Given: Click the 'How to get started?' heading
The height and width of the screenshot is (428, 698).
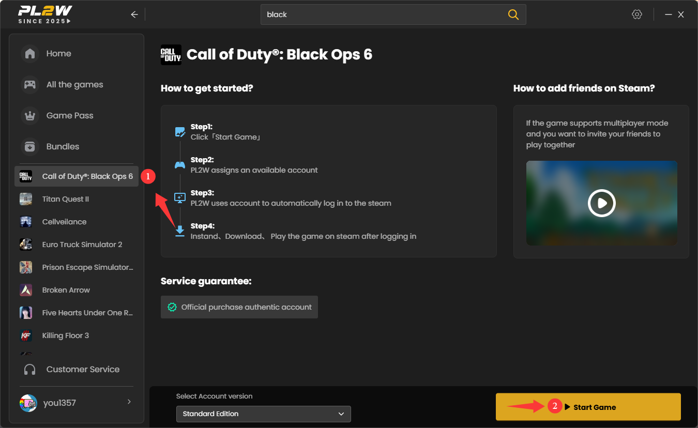Looking at the screenshot, I should (207, 88).
